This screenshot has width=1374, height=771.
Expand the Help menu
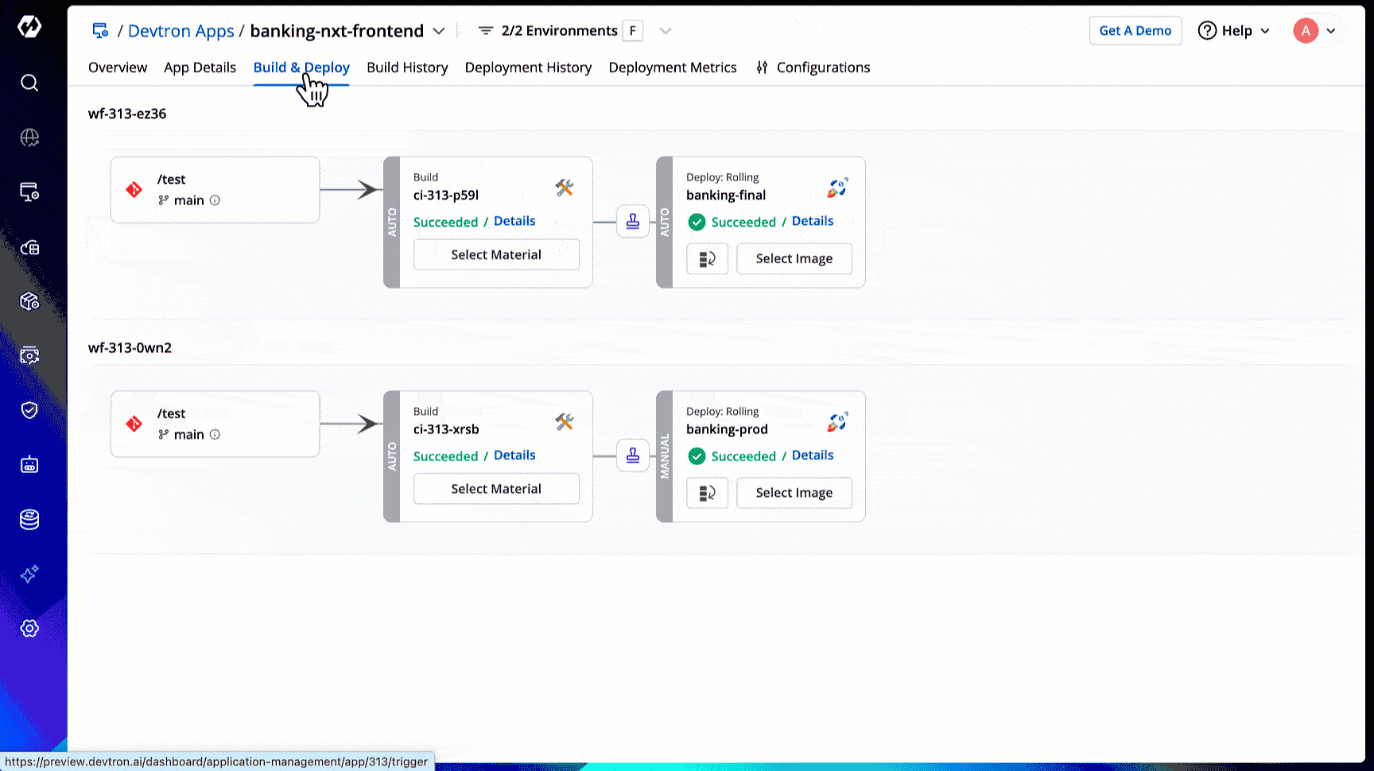[x=1234, y=31]
